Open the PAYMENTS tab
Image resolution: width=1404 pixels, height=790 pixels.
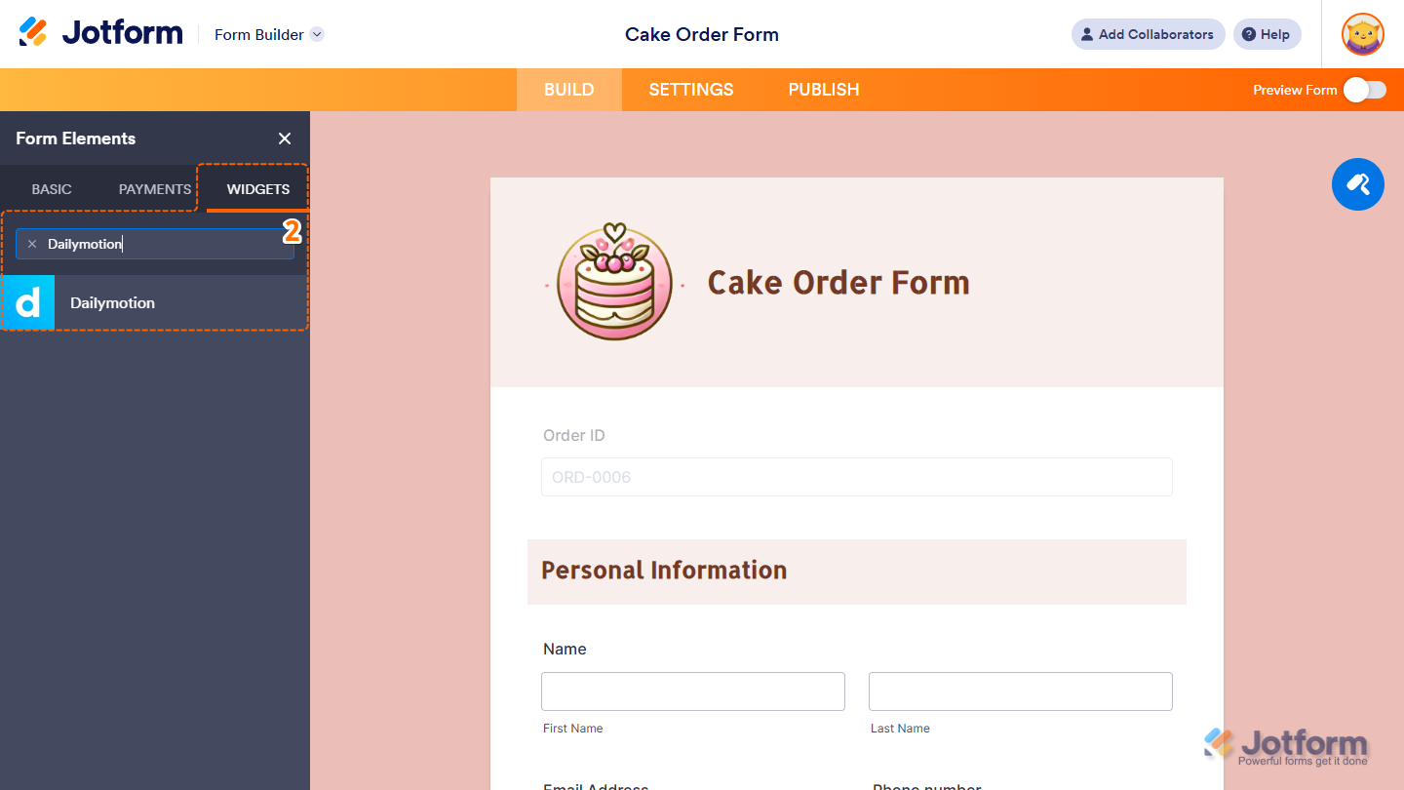coord(154,188)
